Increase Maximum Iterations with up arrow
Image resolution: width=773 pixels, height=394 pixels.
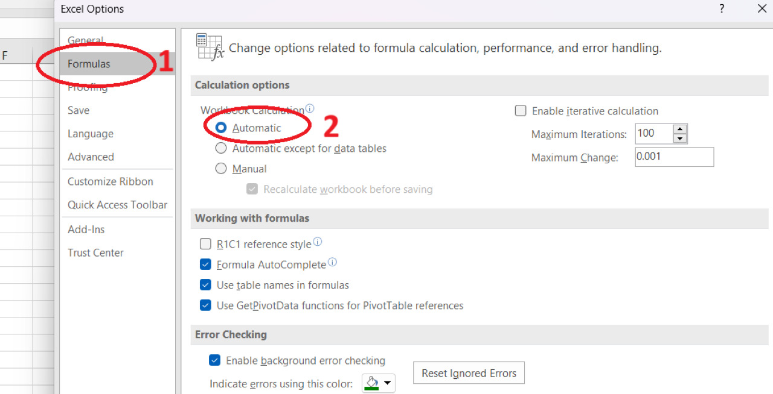coord(681,129)
